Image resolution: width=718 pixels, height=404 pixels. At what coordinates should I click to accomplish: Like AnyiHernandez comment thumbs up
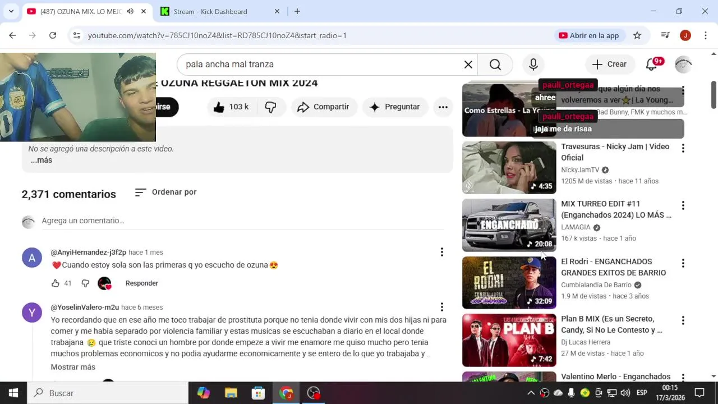[x=56, y=283]
